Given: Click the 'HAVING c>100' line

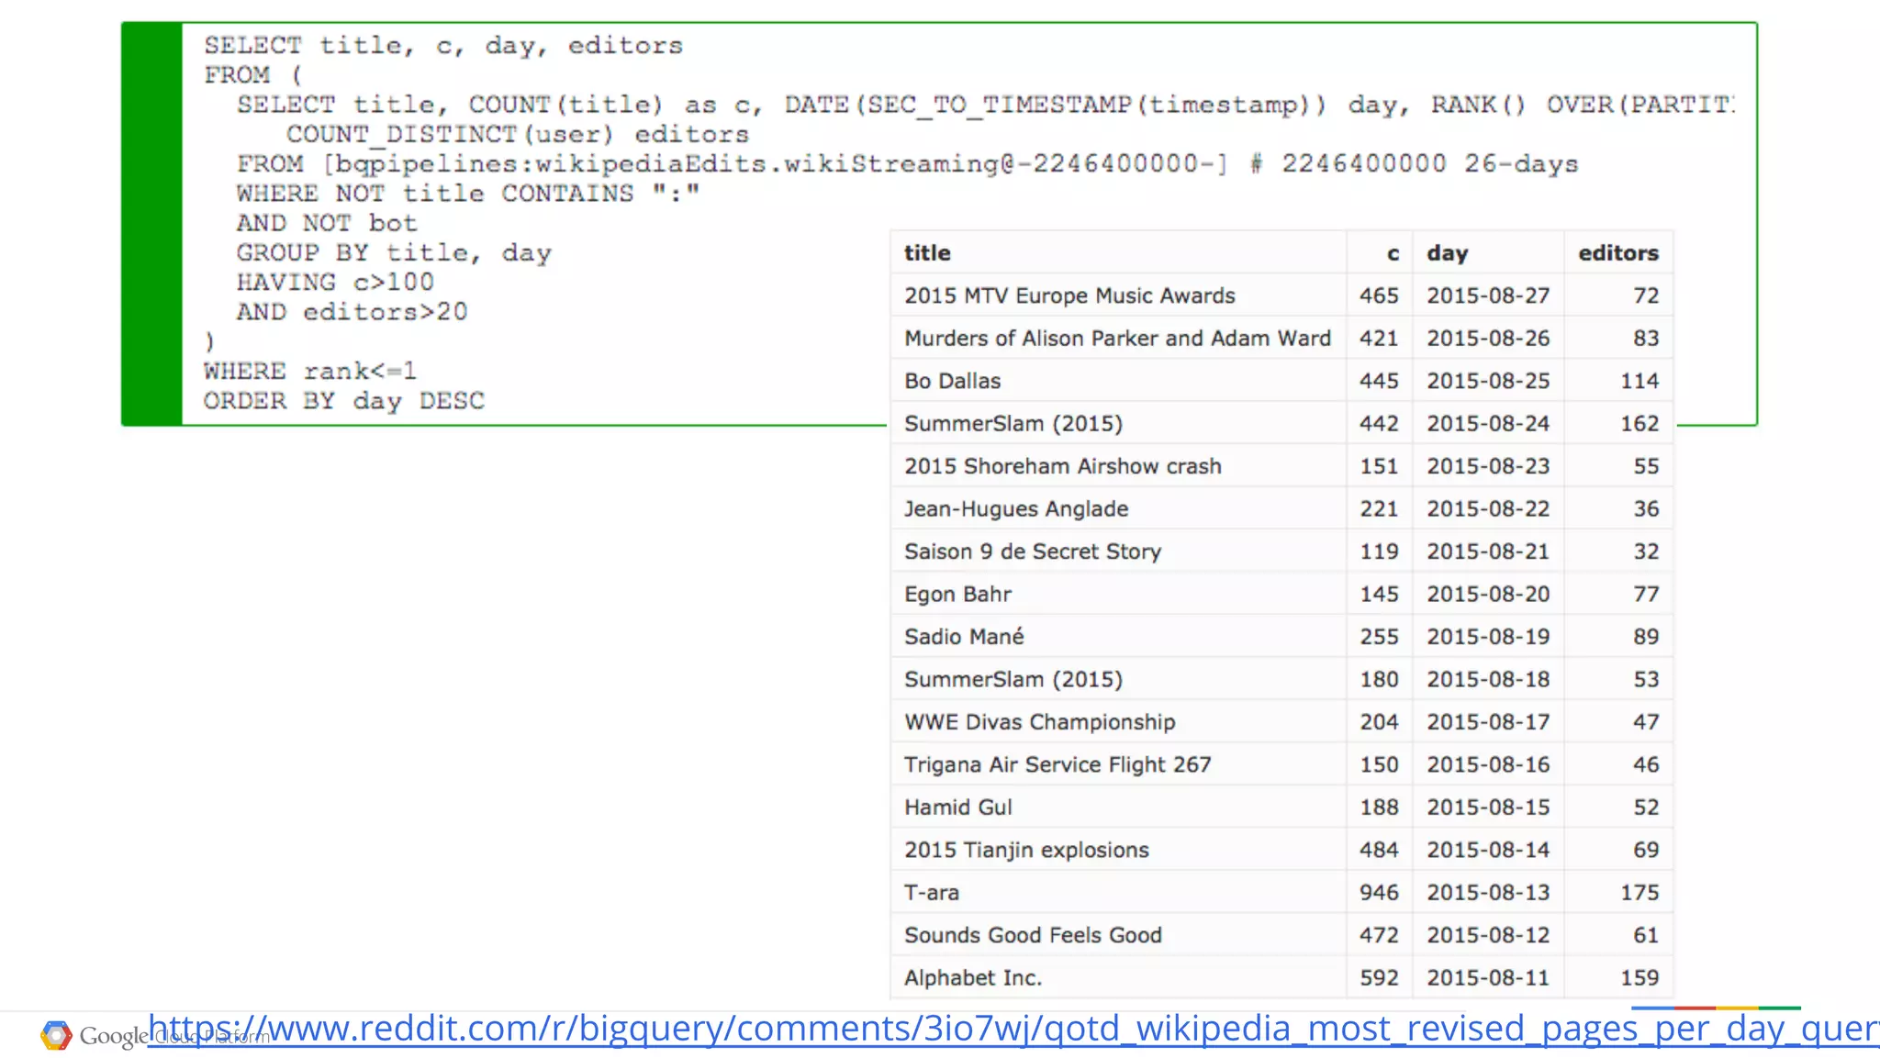Looking at the screenshot, I should pyautogui.click(x=335, y=283).
